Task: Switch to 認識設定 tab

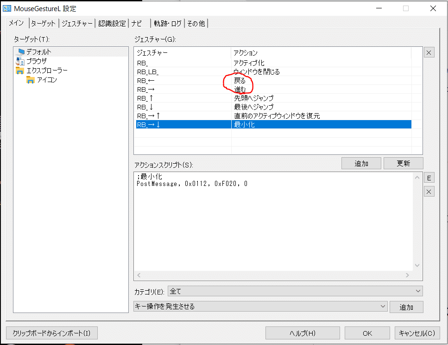Action: pos(112,24)
